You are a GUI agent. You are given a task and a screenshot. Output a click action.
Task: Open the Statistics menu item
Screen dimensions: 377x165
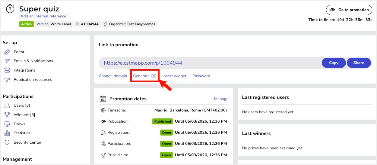pyautogui.click(x=22, y=133)
